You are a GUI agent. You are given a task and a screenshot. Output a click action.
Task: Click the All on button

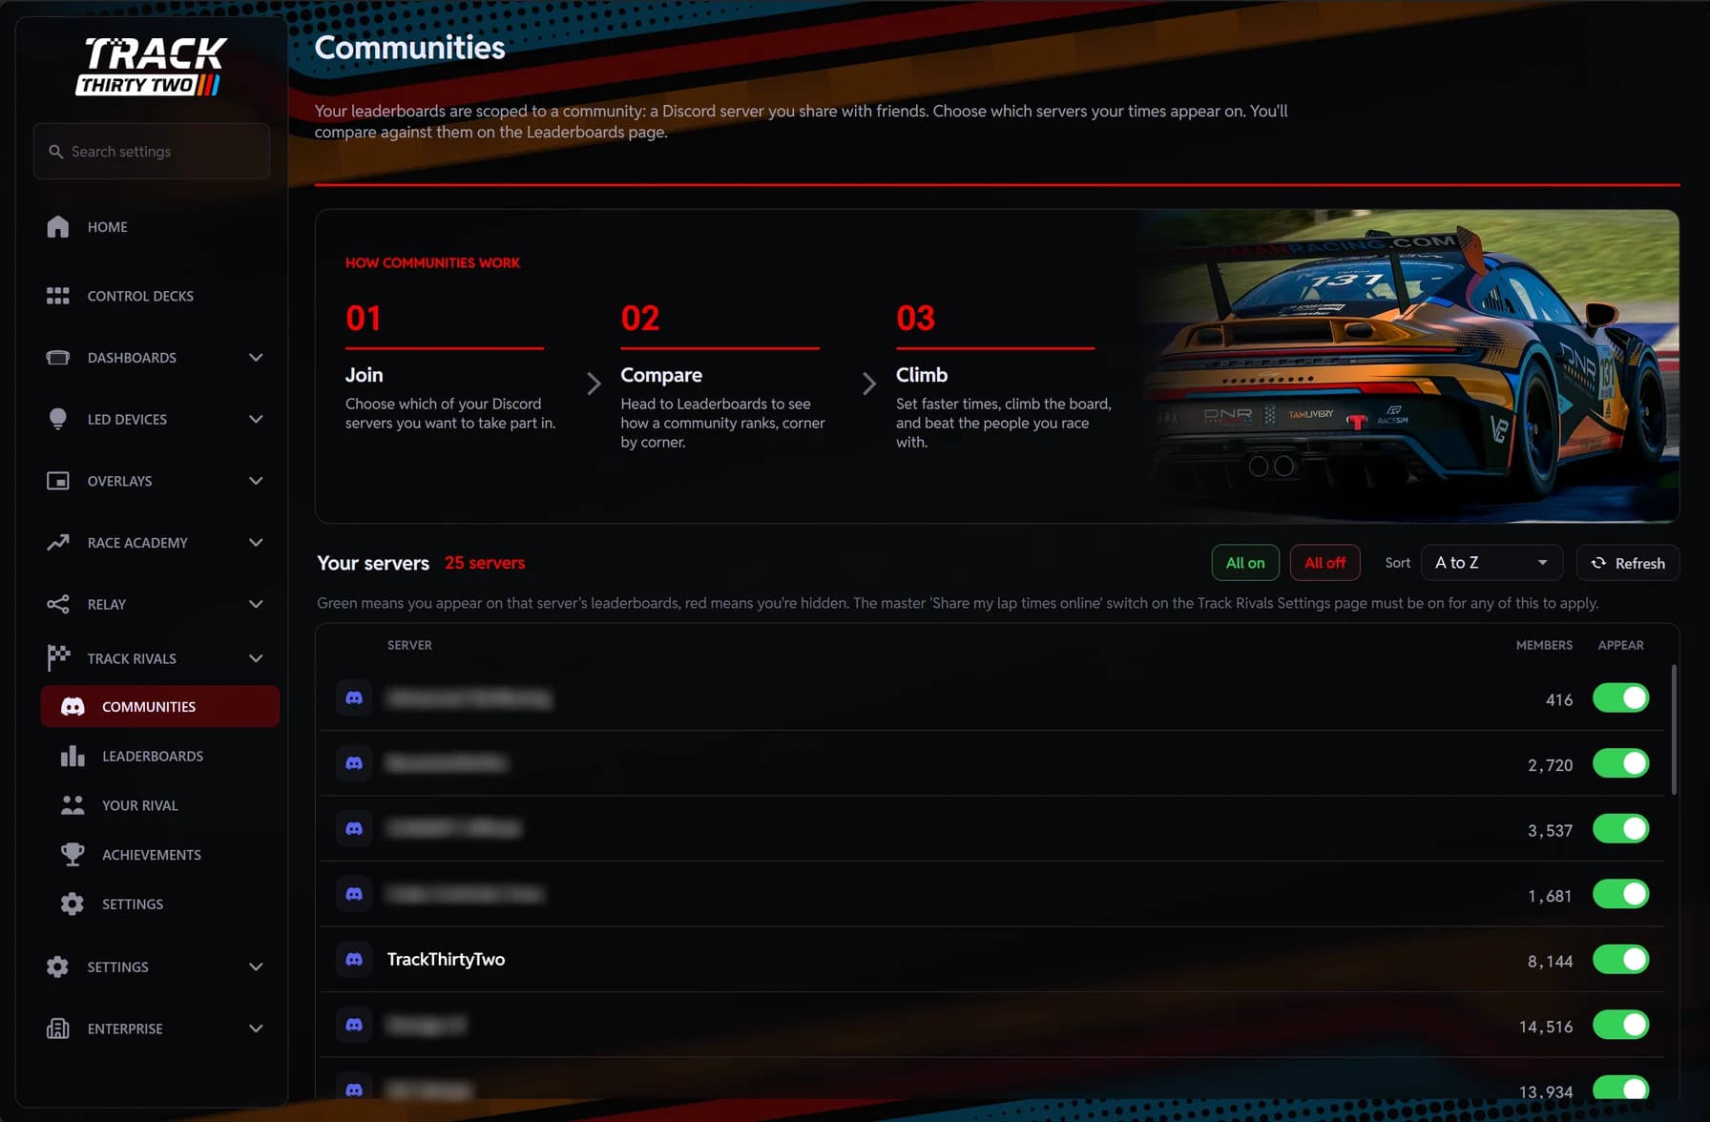click(1245, 563)
